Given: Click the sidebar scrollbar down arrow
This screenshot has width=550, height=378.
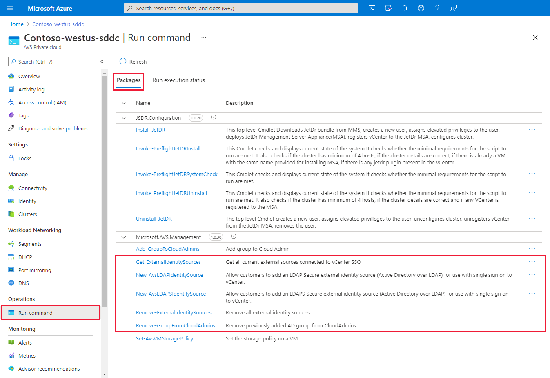Looking at the screenshot, I should (x=105, y=374).
